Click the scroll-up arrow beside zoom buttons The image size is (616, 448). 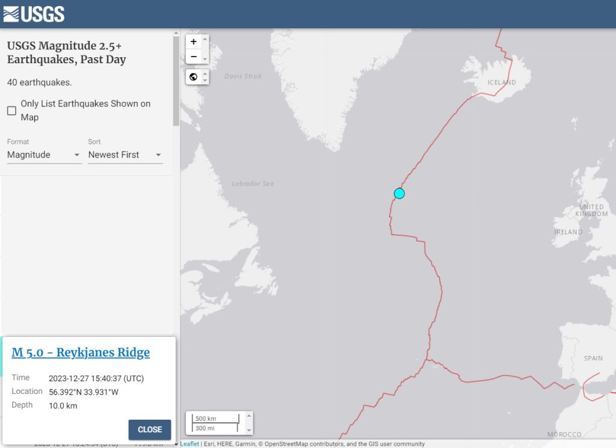[x=205, y=40]
